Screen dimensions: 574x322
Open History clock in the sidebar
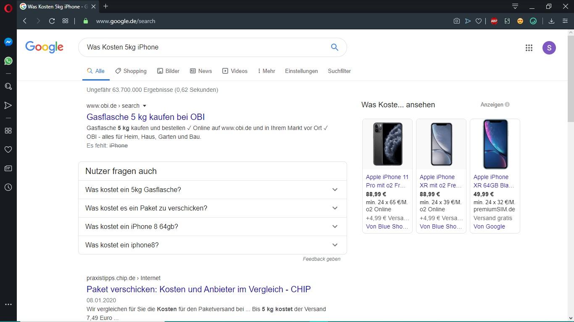[8, 187]
